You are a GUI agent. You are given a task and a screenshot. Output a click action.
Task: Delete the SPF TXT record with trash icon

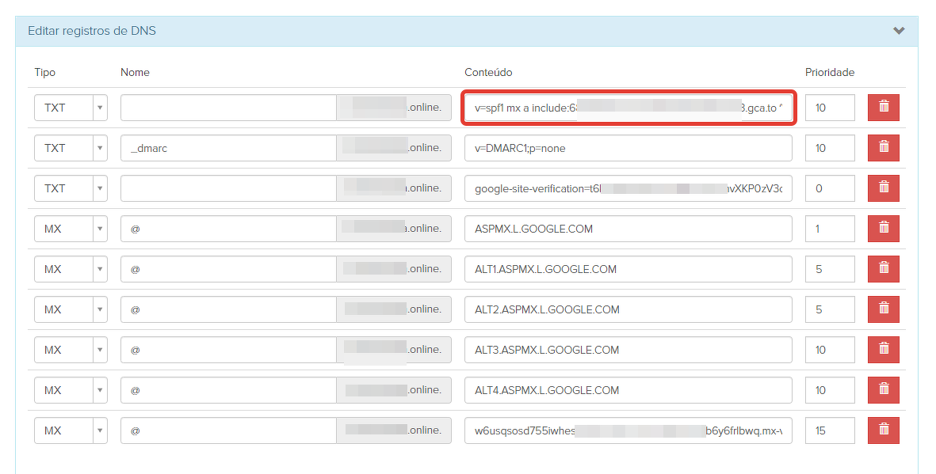pyautogui.click(x=884, y=108)
